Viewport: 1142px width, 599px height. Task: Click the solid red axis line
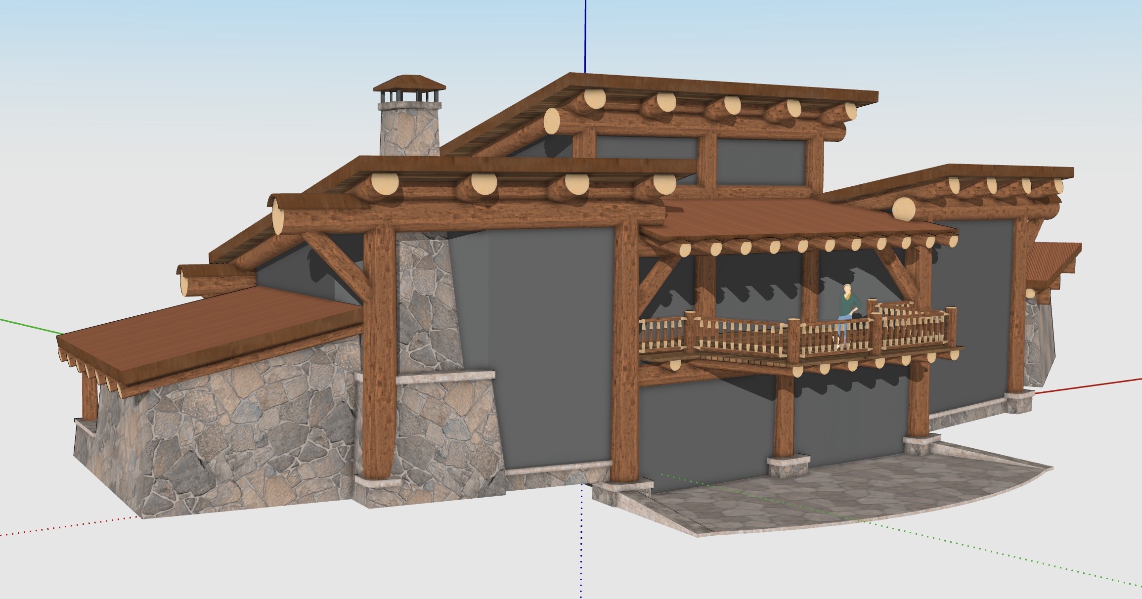coord(1088,386)
